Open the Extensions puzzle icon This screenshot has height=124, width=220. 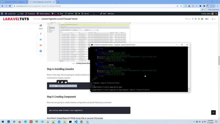pyautogui.click(x=200, y=6)
